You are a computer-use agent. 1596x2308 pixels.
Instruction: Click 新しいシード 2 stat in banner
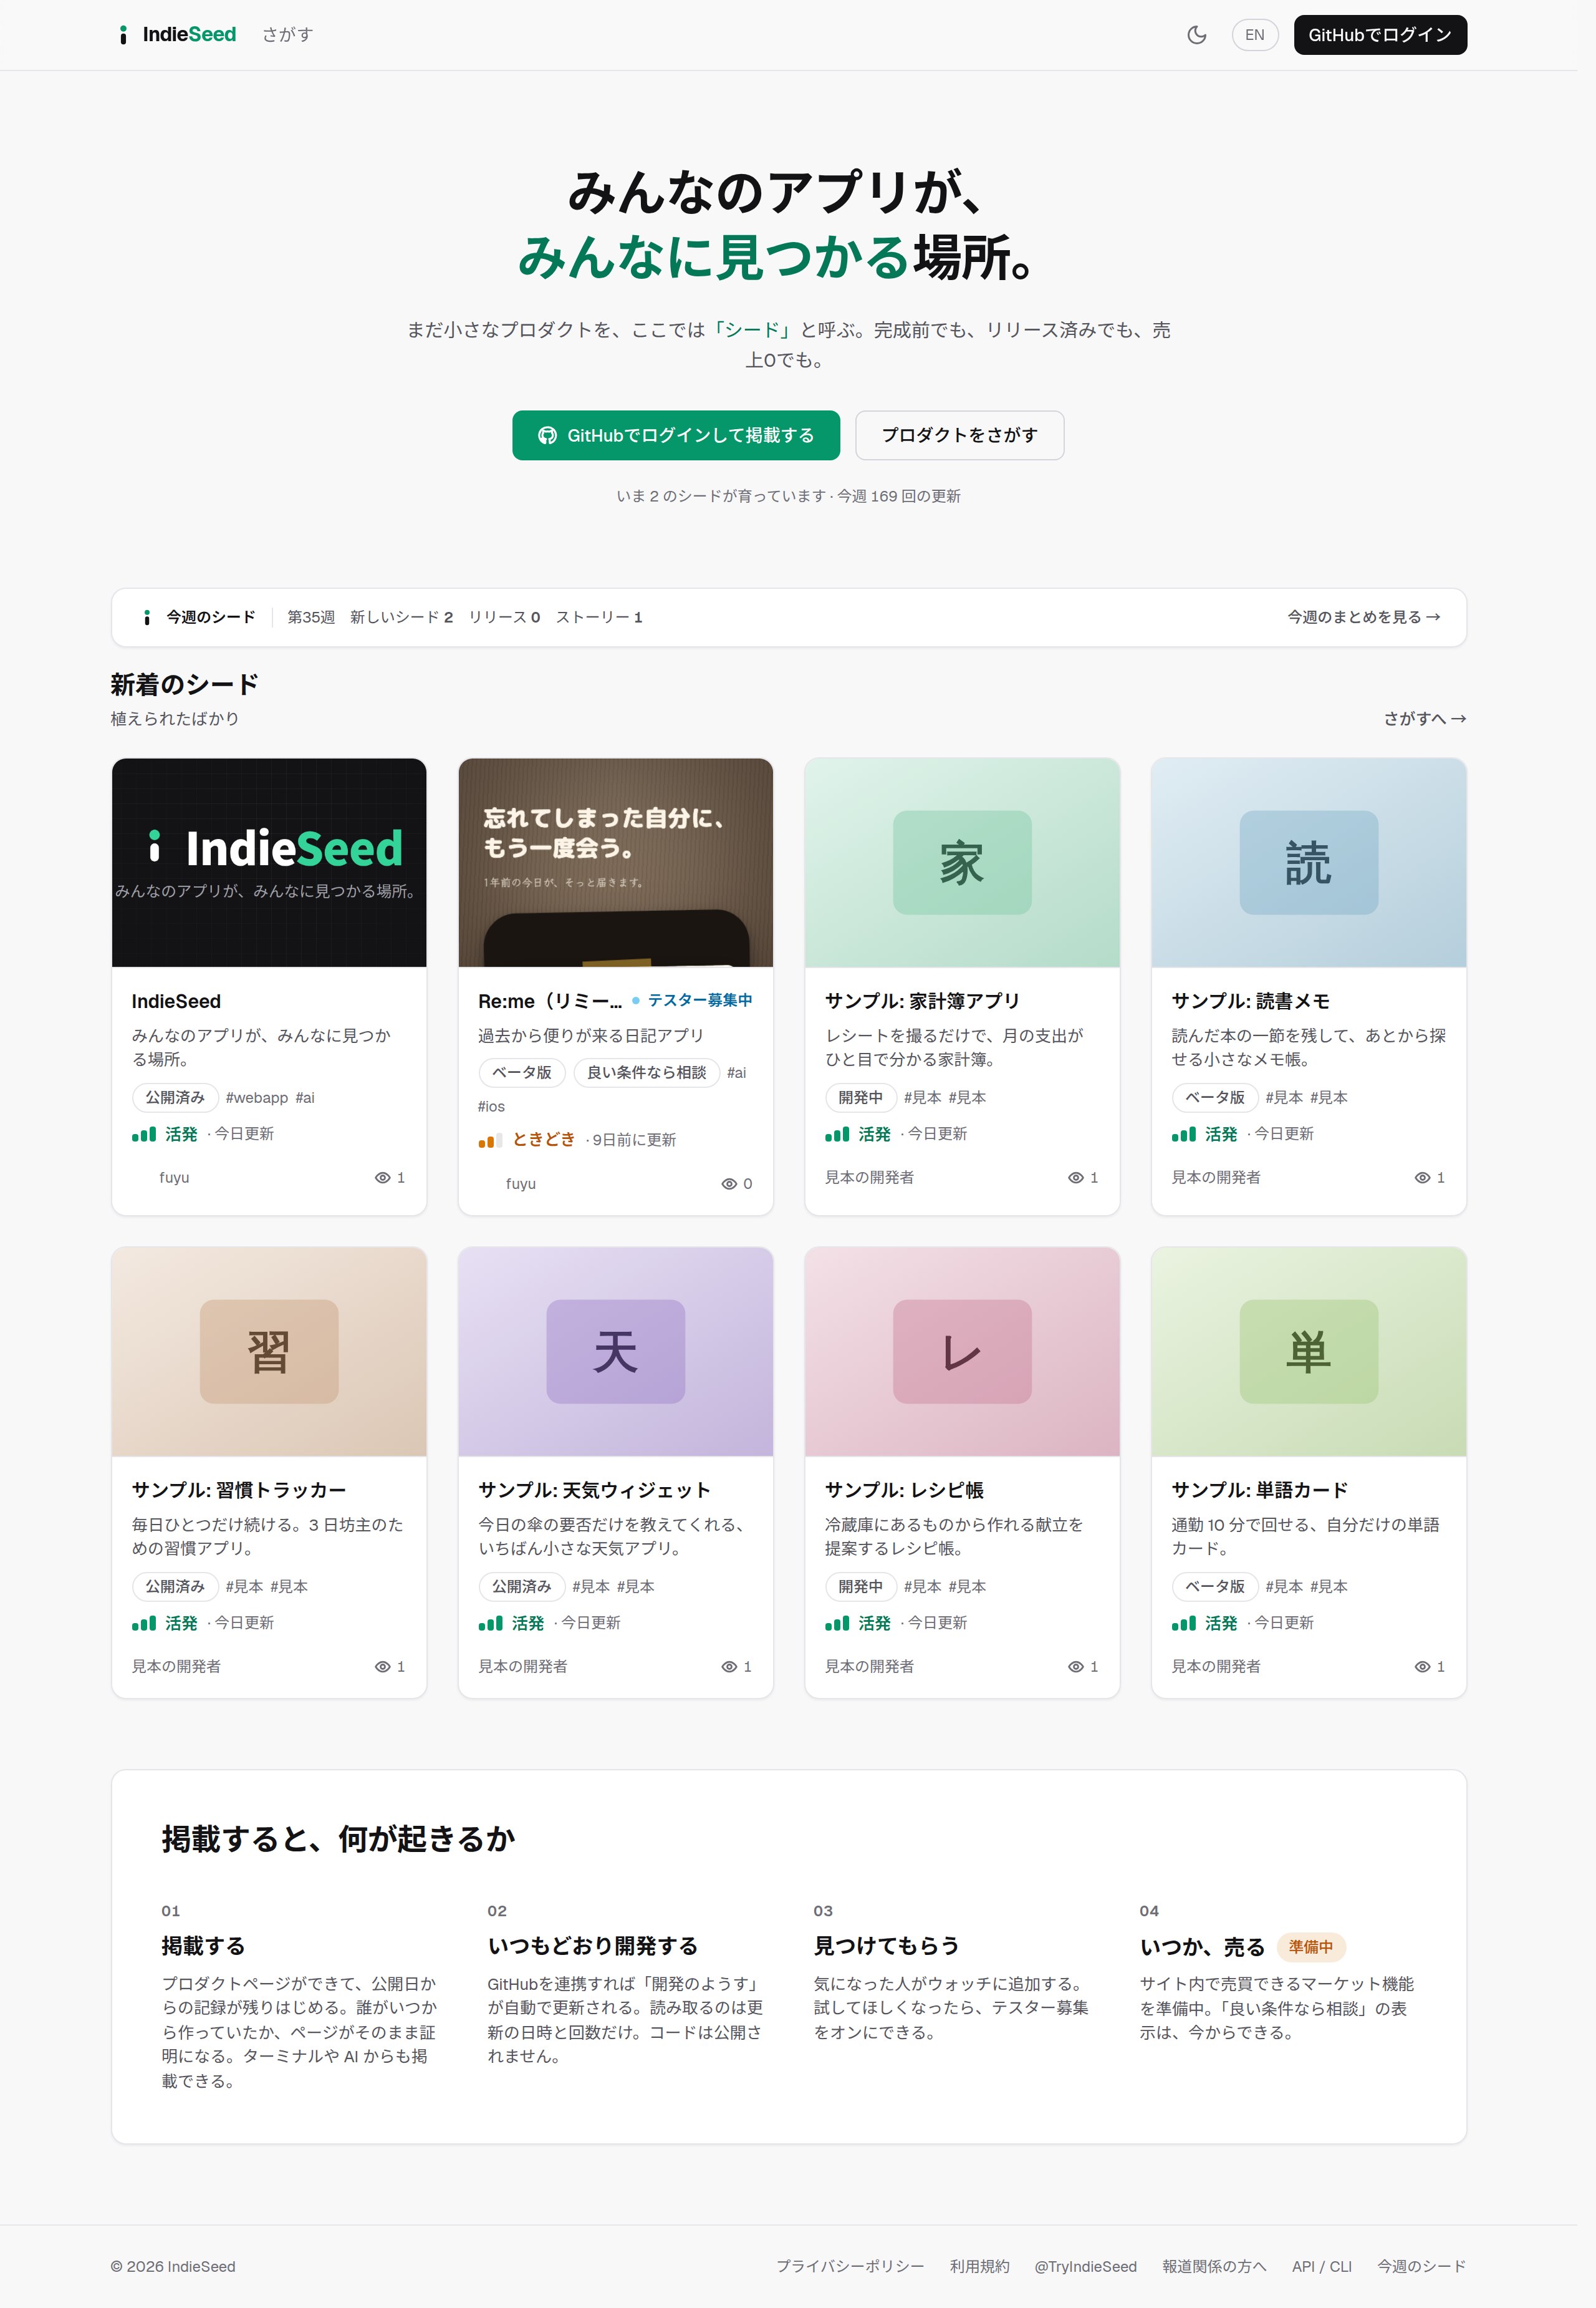point(401,618)
